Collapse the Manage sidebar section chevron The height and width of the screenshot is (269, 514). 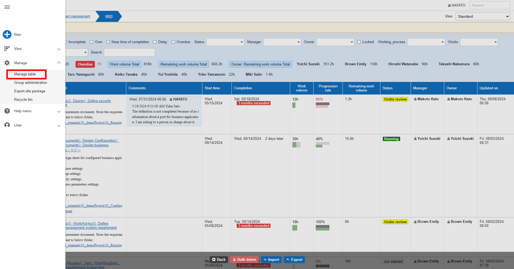(59, 63)
